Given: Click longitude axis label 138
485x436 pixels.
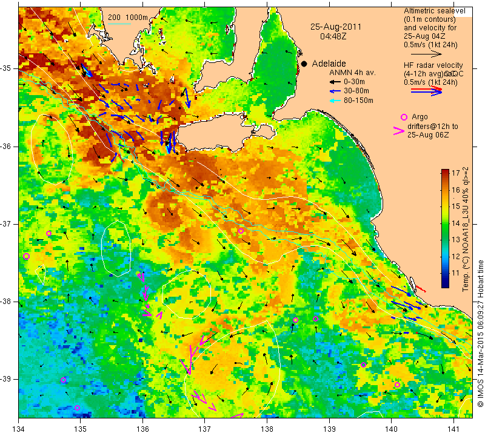Looking at the screenshot, I should click(267, 429).
